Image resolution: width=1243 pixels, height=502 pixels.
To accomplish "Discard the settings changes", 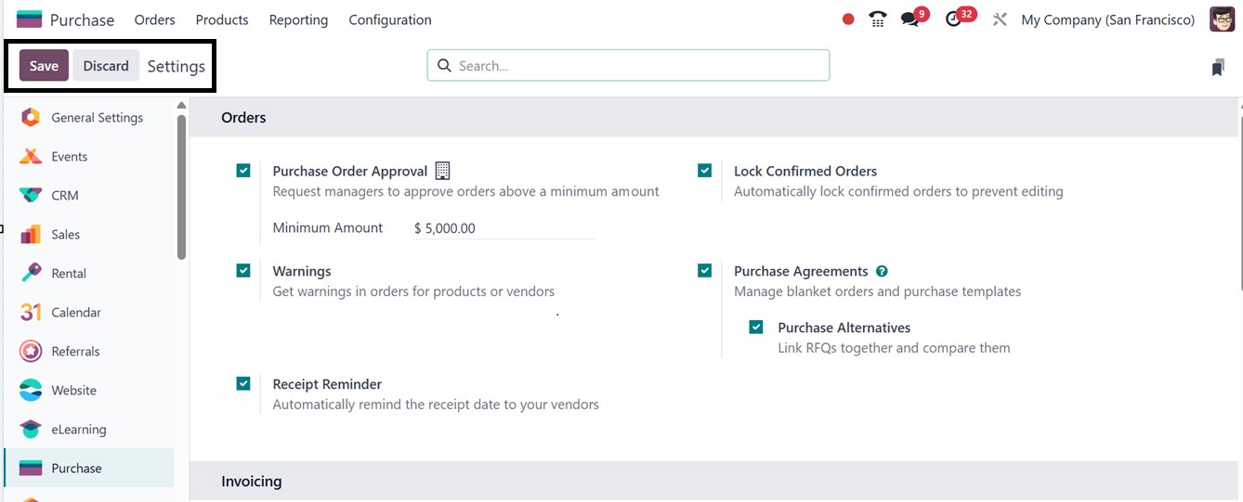I will (106, 66).
